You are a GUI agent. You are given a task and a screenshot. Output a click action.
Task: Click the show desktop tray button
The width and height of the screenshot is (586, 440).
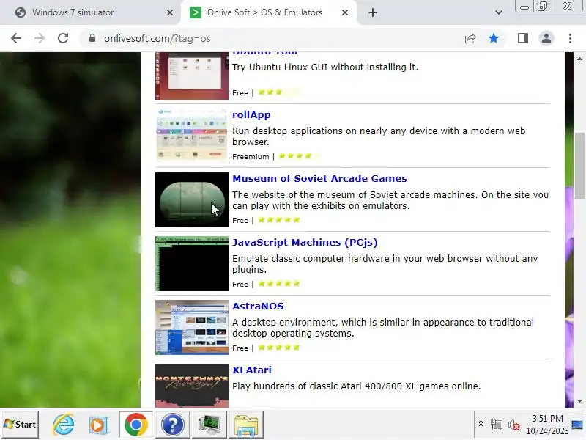(x=577, y=425)
